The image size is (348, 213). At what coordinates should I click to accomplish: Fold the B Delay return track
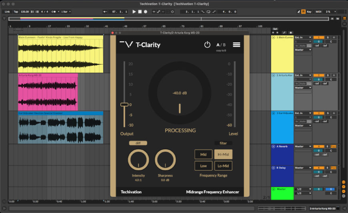pyautogui.click(x=274, y=168)
